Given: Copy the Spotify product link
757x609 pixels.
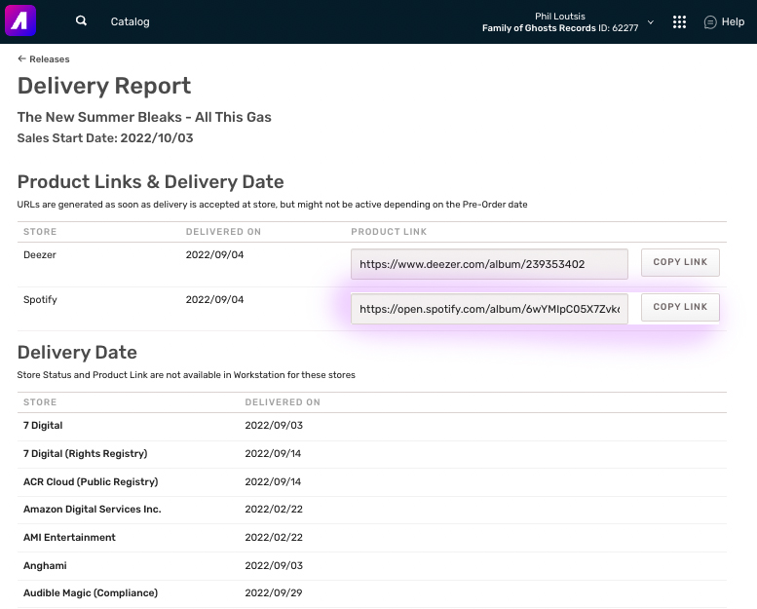Looking at the screenshot, I should tap(680, 307).
